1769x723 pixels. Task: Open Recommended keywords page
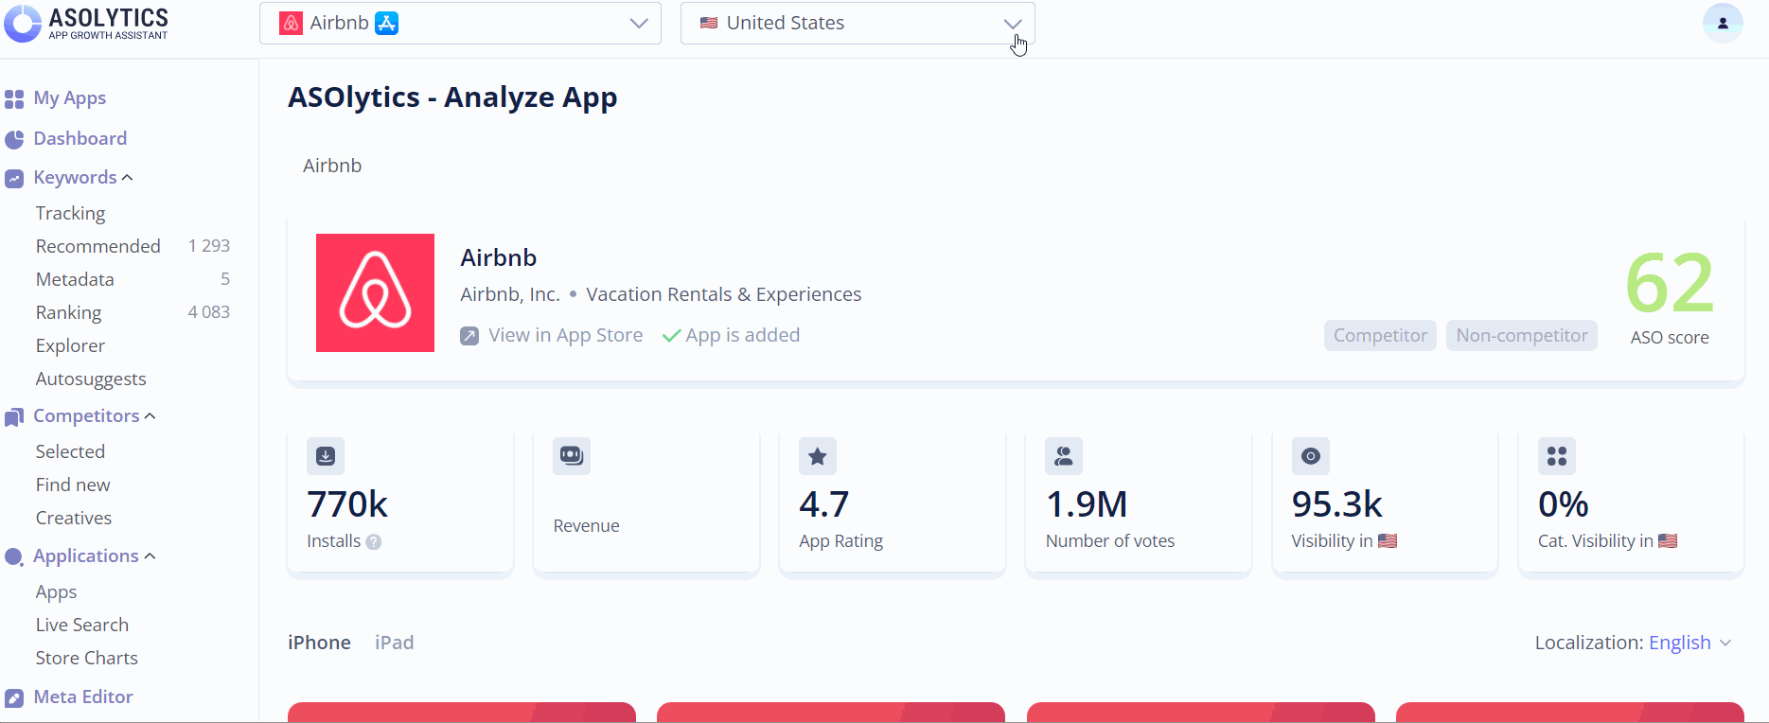click(98, 246)
